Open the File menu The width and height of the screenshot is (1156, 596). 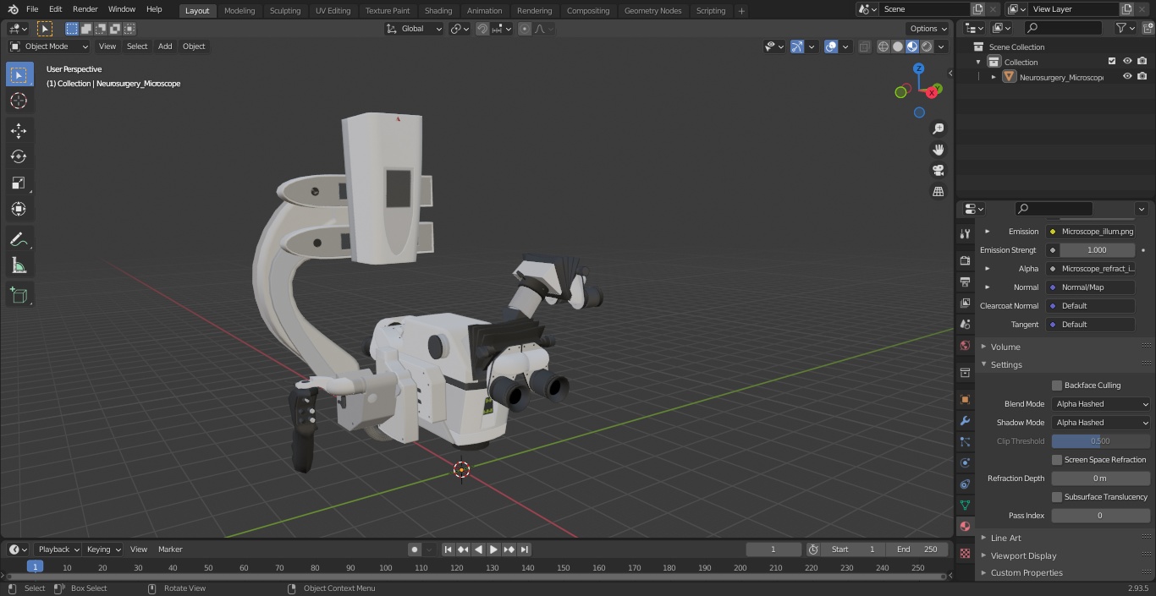pyautogui.click(x=32, y=9)
